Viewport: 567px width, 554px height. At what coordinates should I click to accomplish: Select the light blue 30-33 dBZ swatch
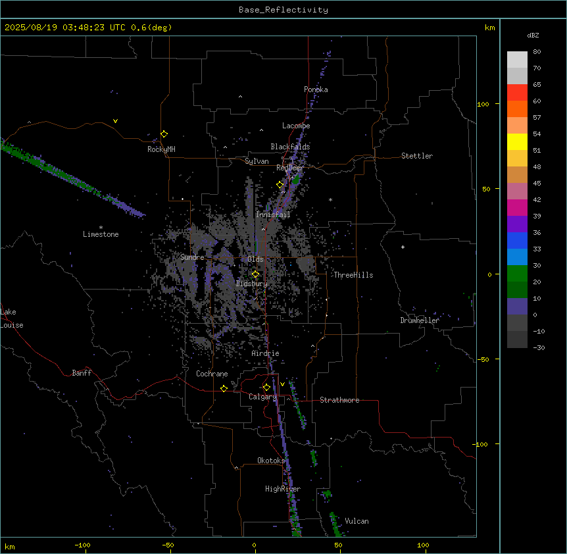point(517,257)
